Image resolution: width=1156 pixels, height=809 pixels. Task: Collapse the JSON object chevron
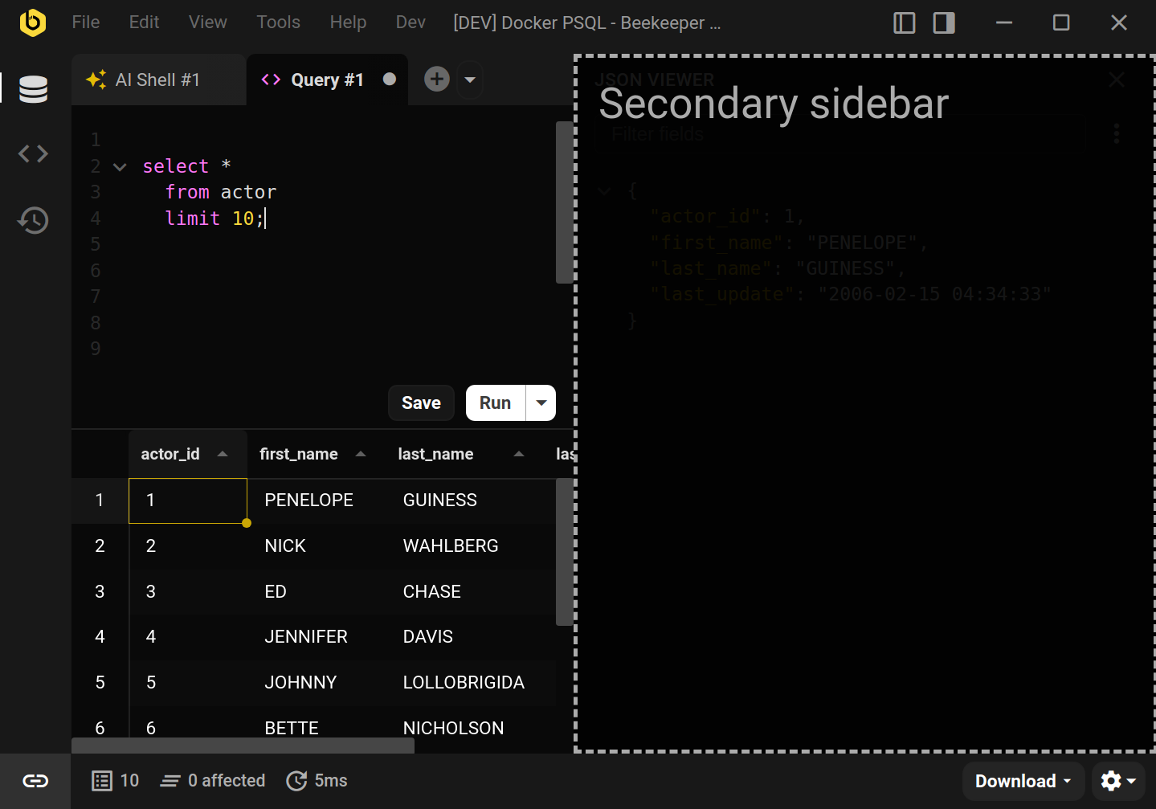(x=604, y=191)
